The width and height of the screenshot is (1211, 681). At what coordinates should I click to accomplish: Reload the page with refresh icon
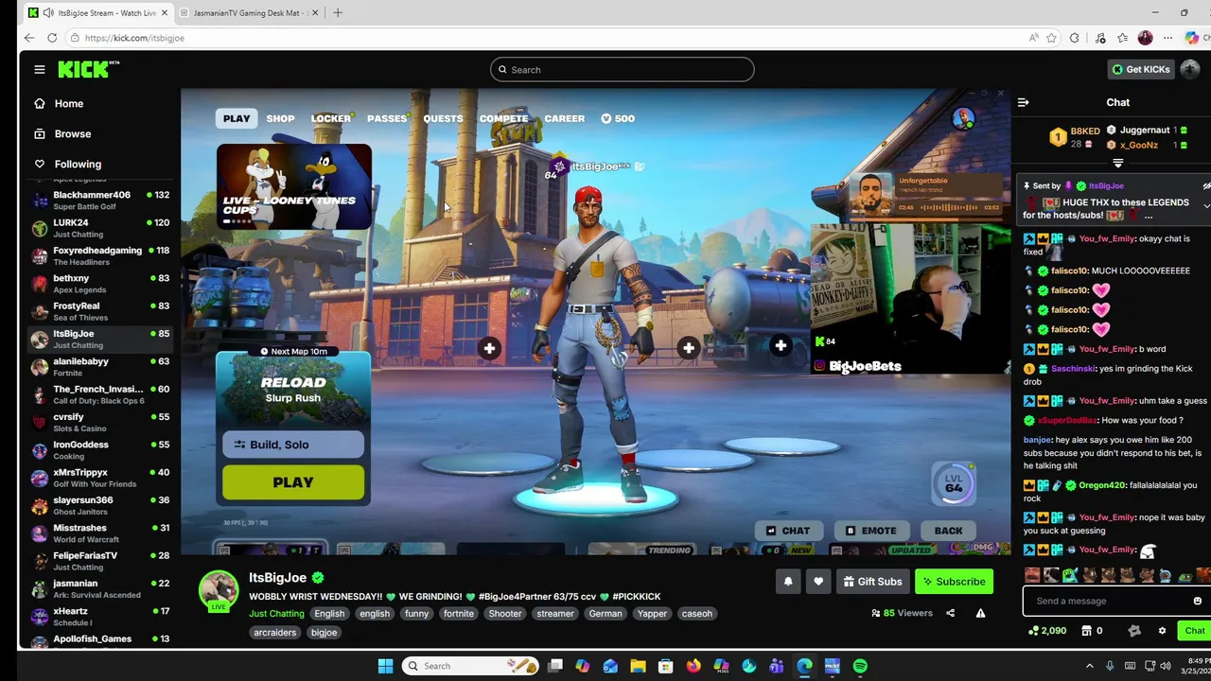52,38
